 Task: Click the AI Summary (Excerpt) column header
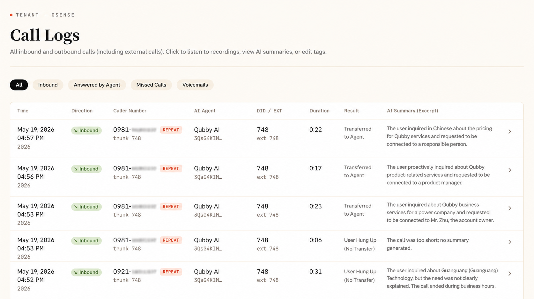[412, 111]
